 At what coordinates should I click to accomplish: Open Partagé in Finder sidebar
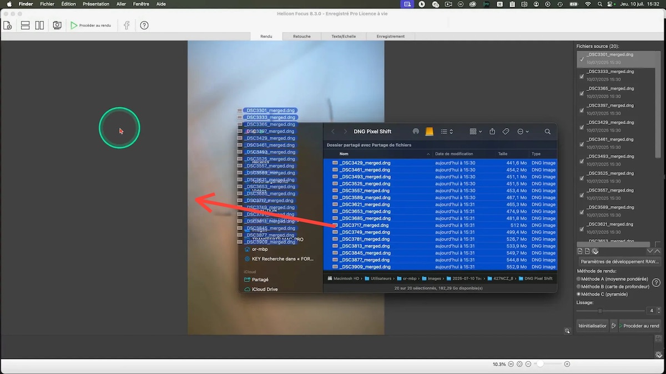click(260, 280)
